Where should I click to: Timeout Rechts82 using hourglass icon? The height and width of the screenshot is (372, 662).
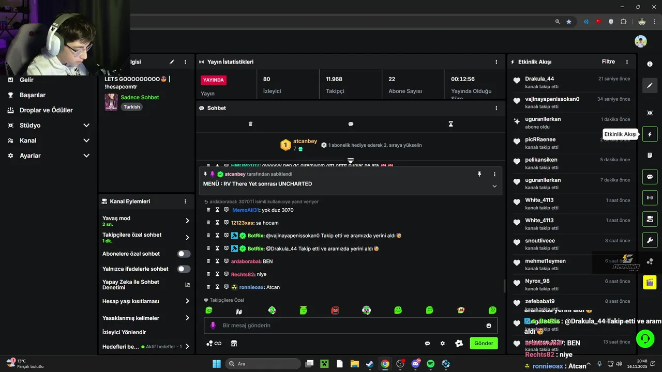(x=217, y=274)
